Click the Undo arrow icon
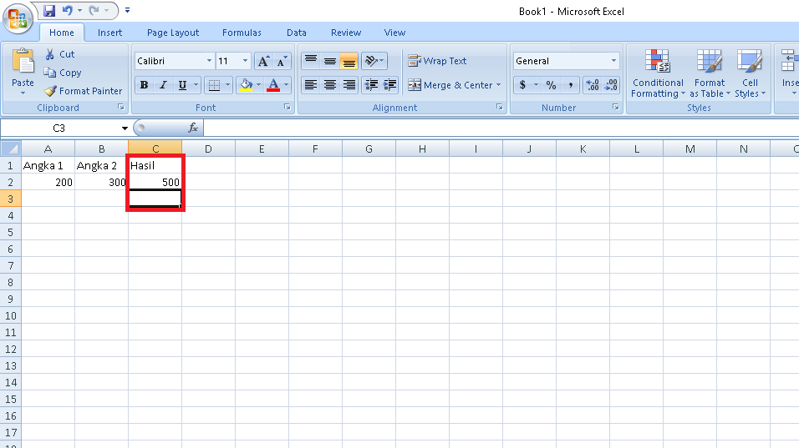This screenshot has height=448, width=799. tap(67, 10)
